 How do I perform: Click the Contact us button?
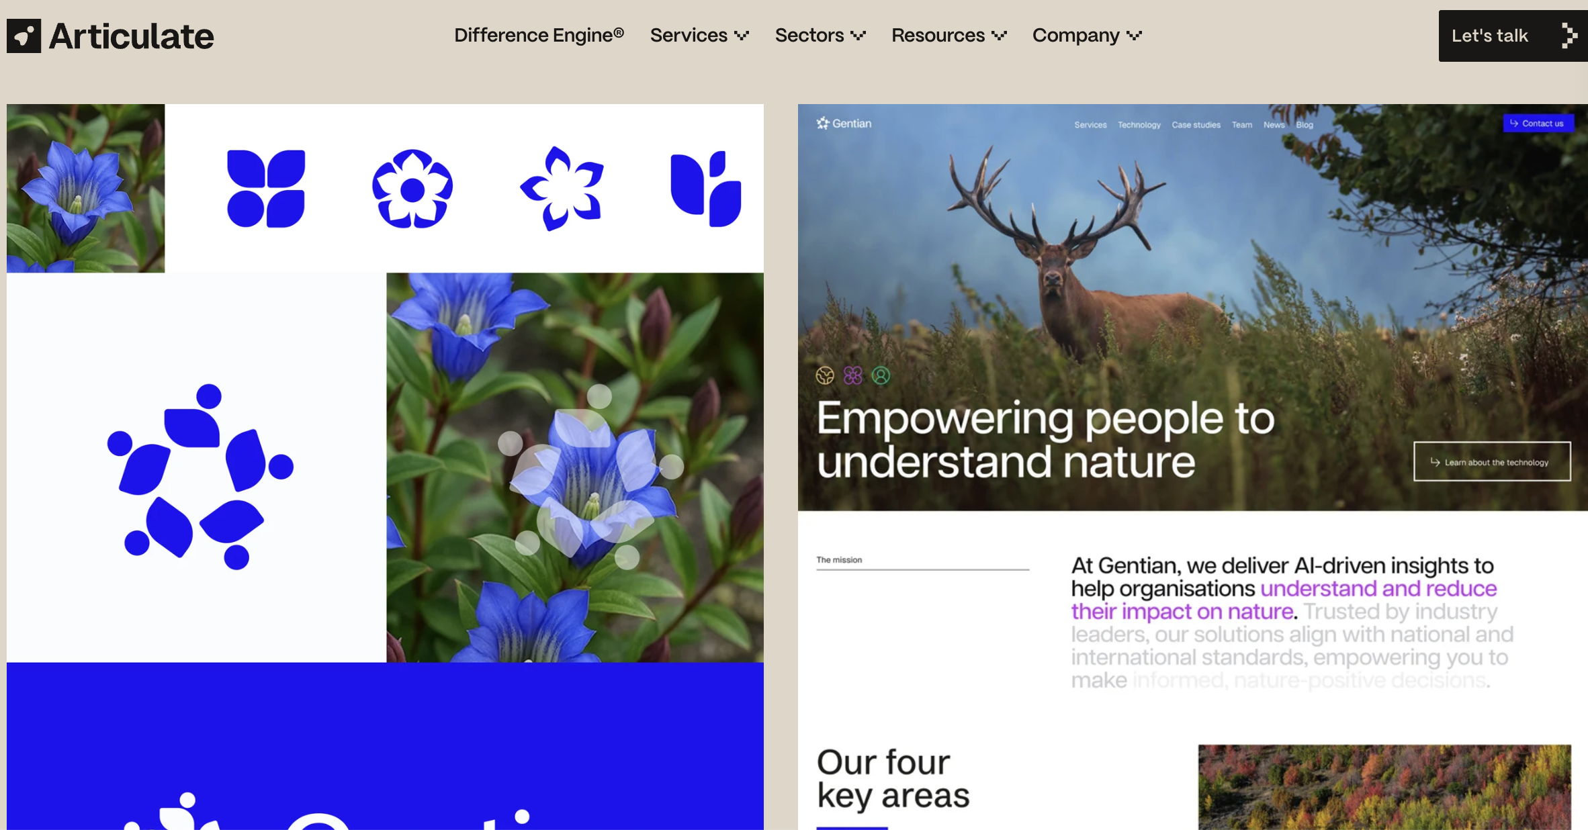[1538, 123]
